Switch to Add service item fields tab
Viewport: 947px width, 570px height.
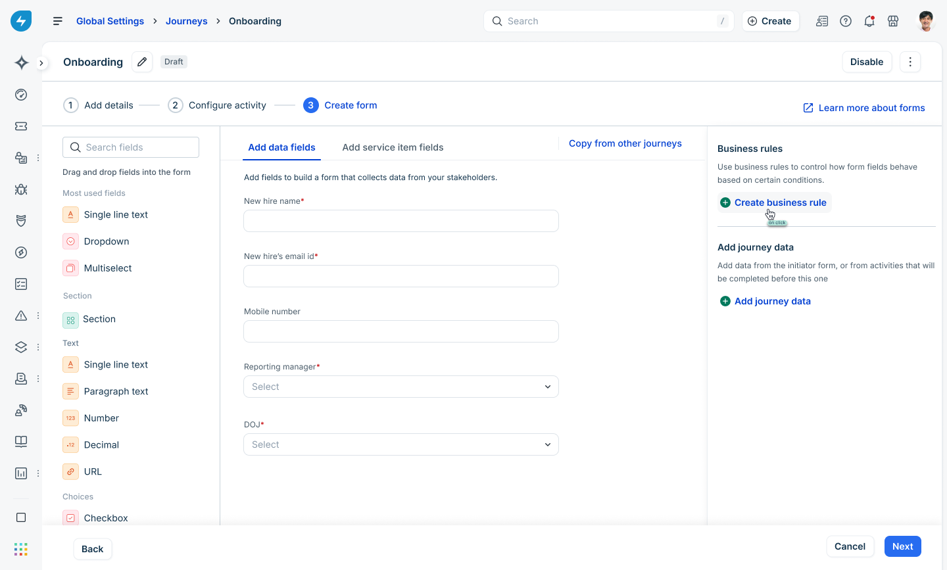(x=393, y=147)
